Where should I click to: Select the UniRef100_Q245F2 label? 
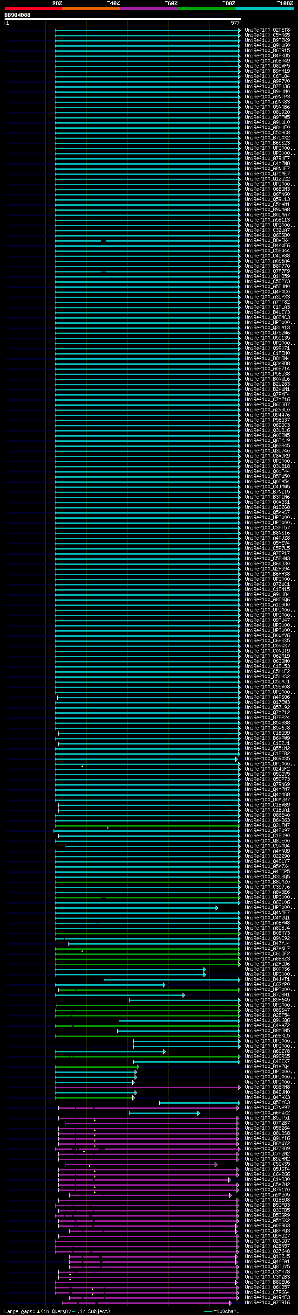tap(267, 769)
